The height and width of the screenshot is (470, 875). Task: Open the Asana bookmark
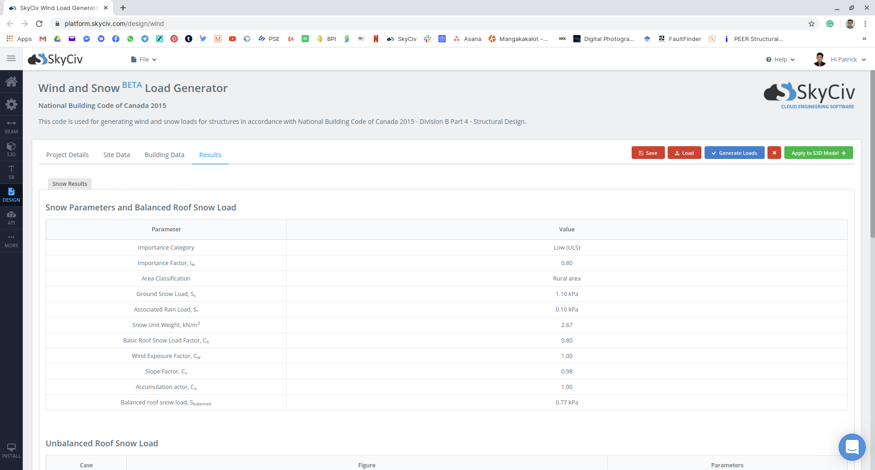coord(467,39)
